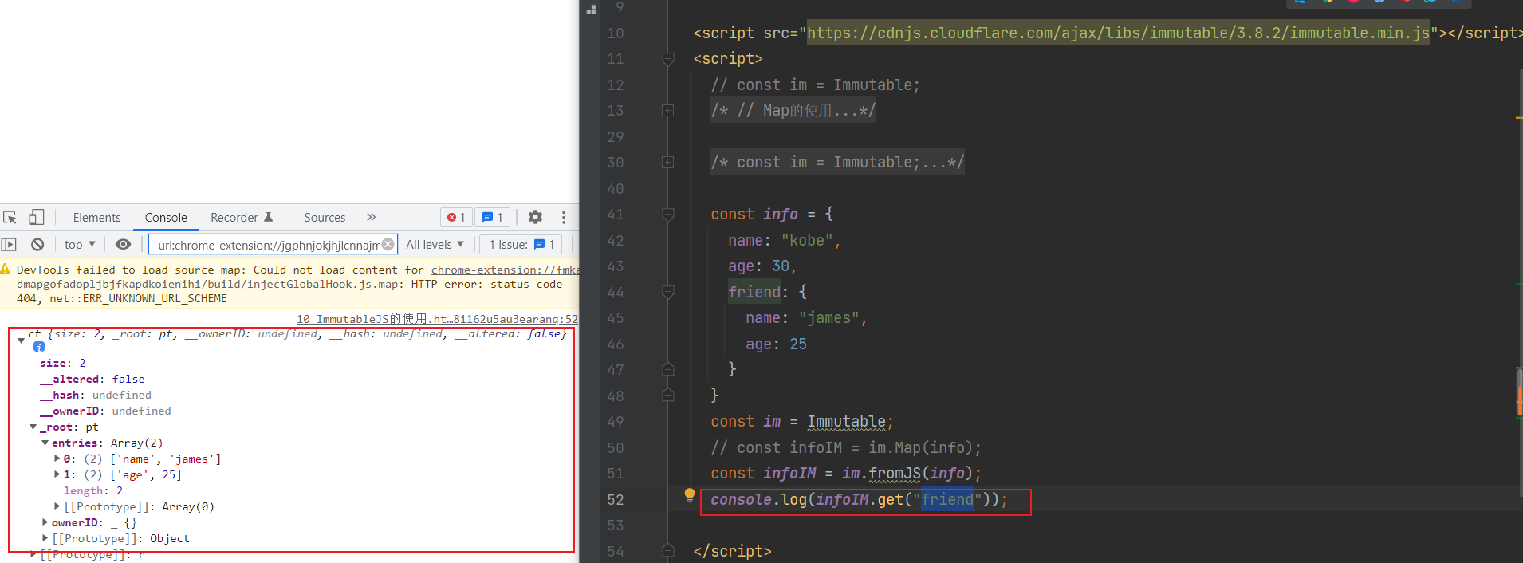The height and width of the screenshot is (563, 1523).
Task: Click the folded text '/* const im = Immutable;...*/'
Action: 837,162
